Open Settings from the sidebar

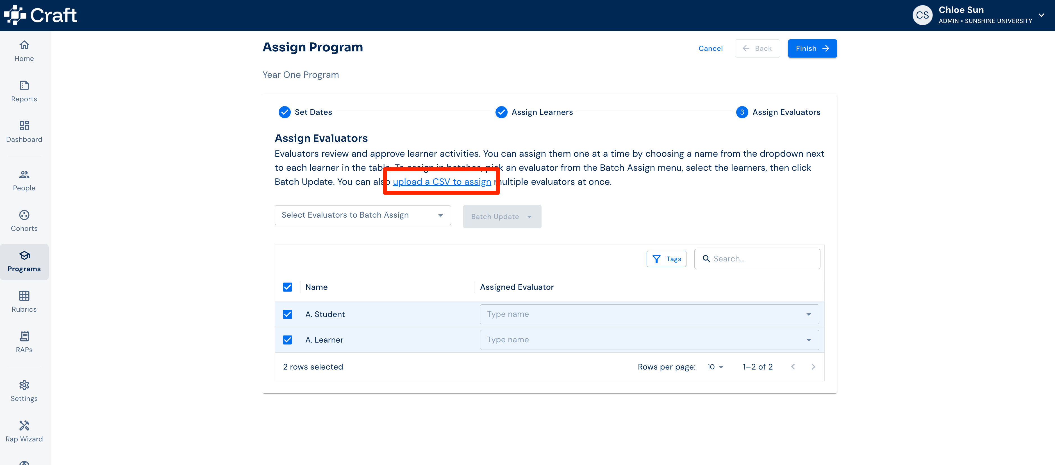click(24, 391)
